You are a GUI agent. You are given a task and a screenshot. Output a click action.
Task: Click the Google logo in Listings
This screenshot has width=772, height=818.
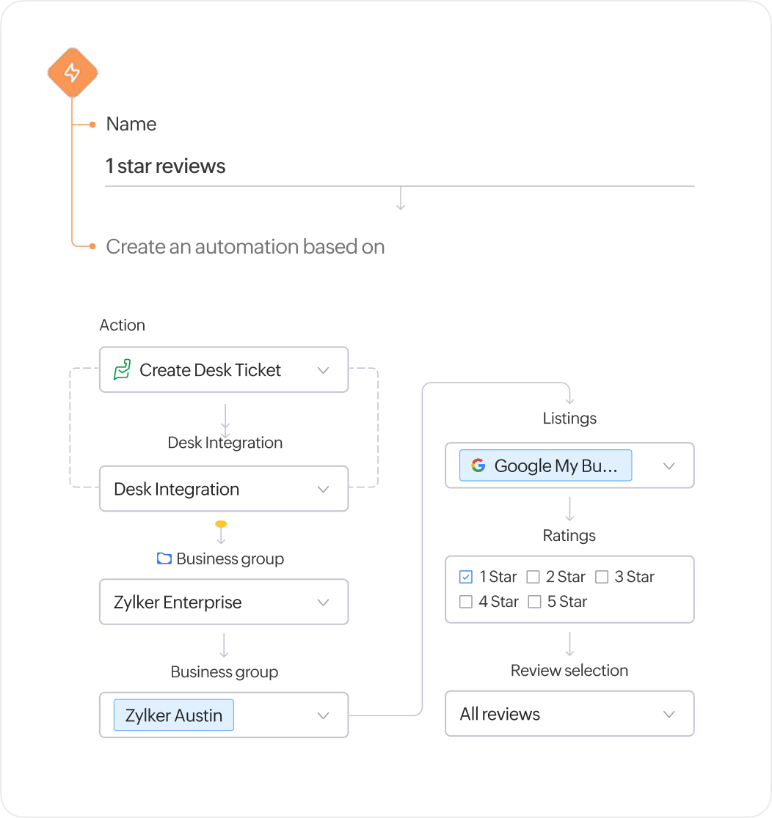click(x=478, y=465)
